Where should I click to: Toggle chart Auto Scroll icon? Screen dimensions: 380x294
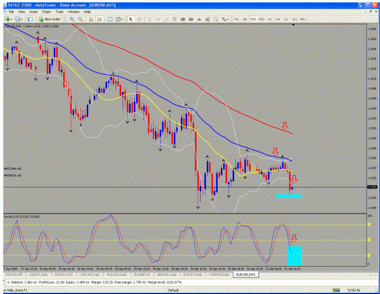[91, 19]
